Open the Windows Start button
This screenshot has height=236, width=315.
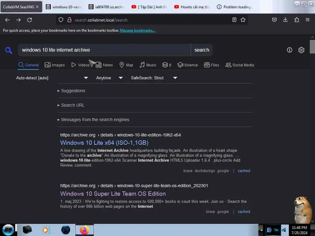pos(8,230)
